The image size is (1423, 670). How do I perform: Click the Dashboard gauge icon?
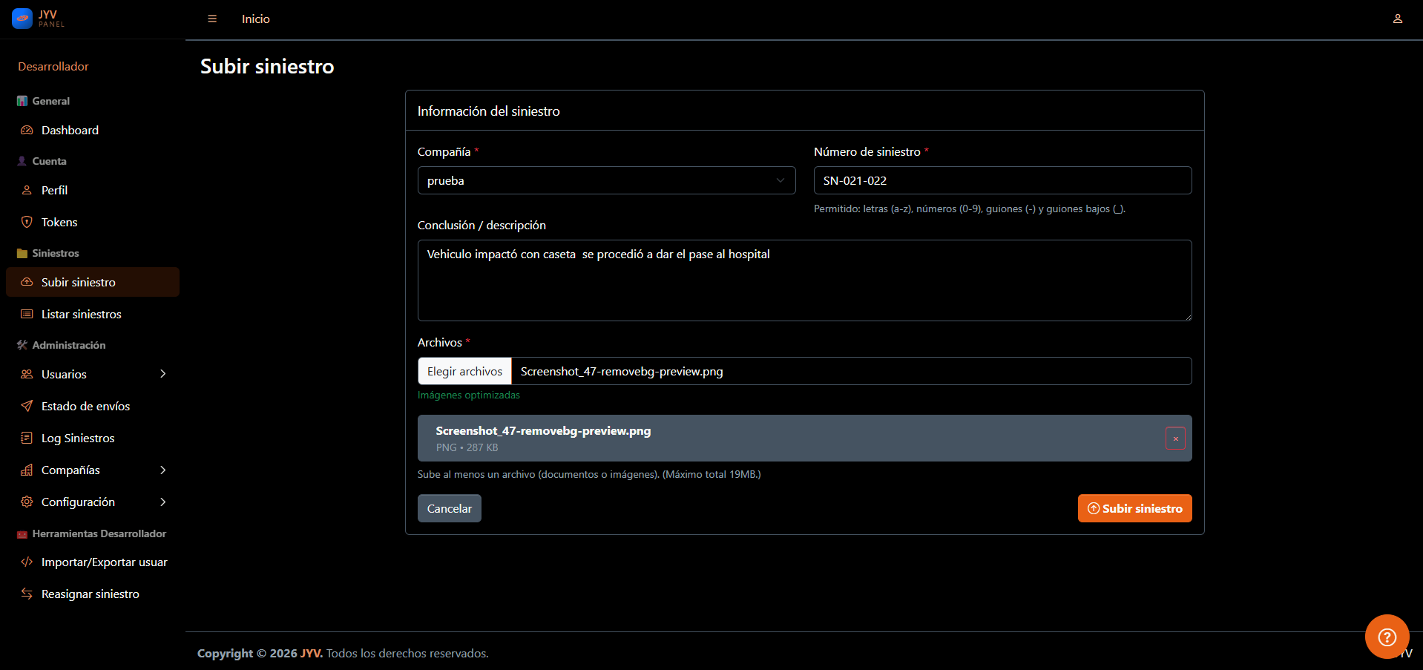tap(27, 131)
